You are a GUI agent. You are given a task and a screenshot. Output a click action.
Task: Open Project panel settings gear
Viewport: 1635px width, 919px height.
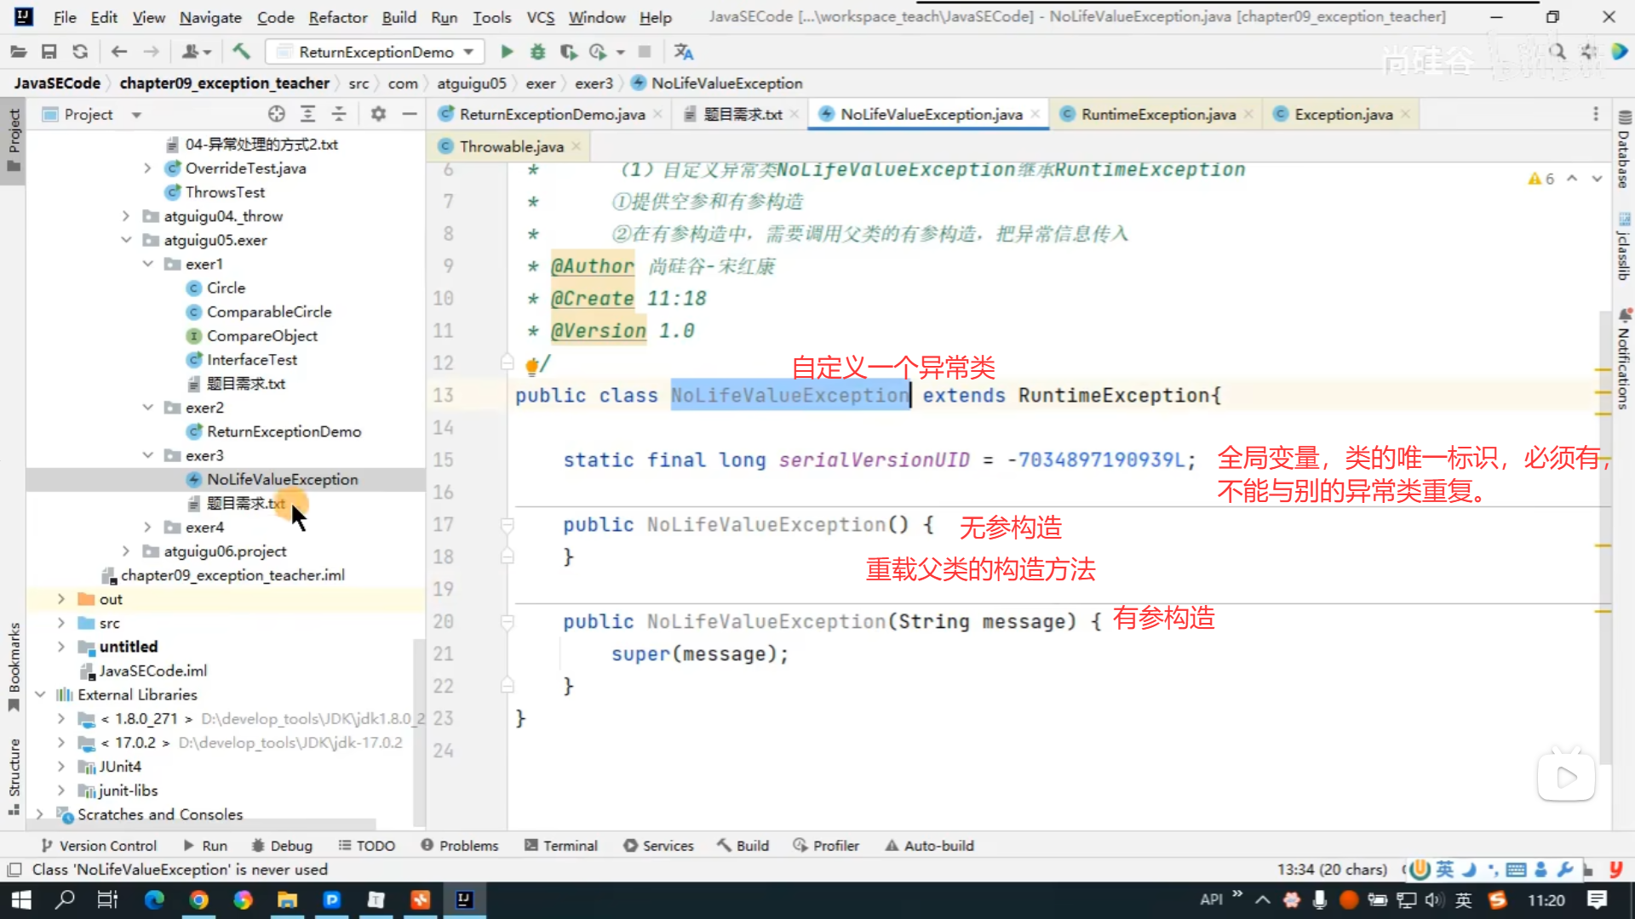coord(378,114)
